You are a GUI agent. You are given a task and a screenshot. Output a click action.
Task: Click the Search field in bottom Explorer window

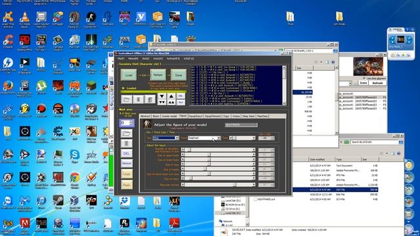pos(373,142)
